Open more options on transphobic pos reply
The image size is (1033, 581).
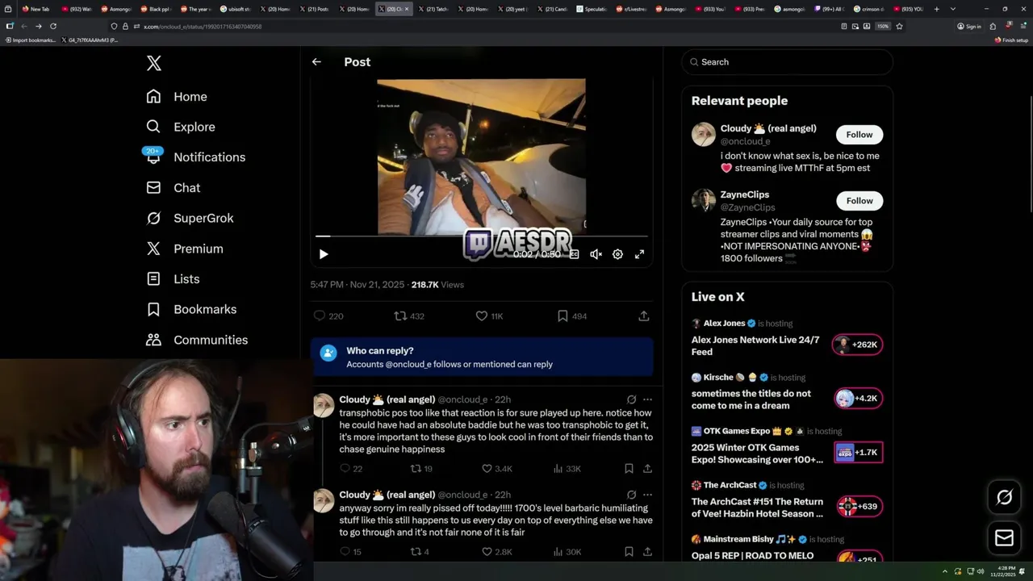click(647, 399)
